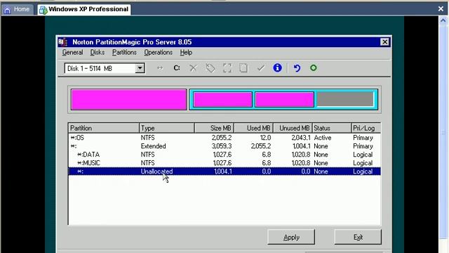Viewport: 449px width, 253px height.
Task: Select the Windows XP Professional tab
Action: tap(84, 9)
